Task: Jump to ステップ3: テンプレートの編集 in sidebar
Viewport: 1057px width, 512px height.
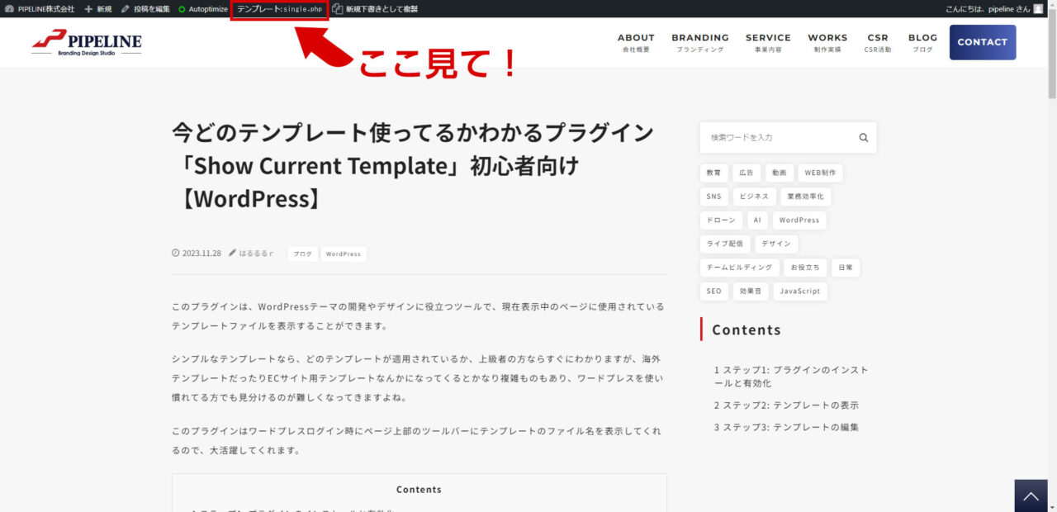Action: 786,427
